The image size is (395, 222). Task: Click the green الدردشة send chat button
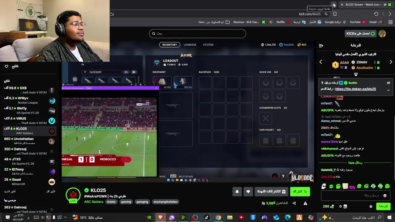tap(383, 206)
